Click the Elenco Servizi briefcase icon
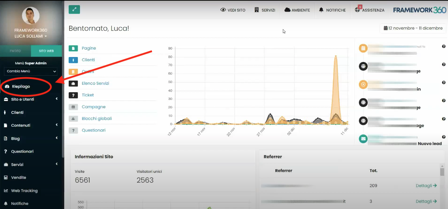The width and height of the screenshot is (448, 209). (x=73, y=83)
